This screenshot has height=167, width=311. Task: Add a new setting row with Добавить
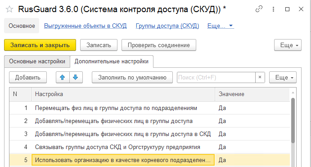click(x=28, y=77)
